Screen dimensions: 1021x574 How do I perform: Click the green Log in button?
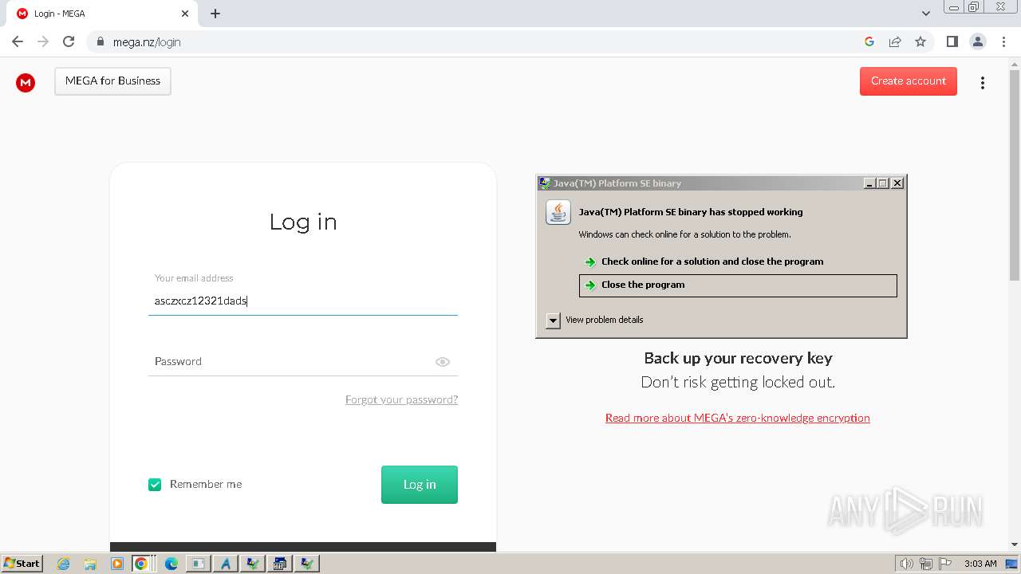tap(420, 485)
